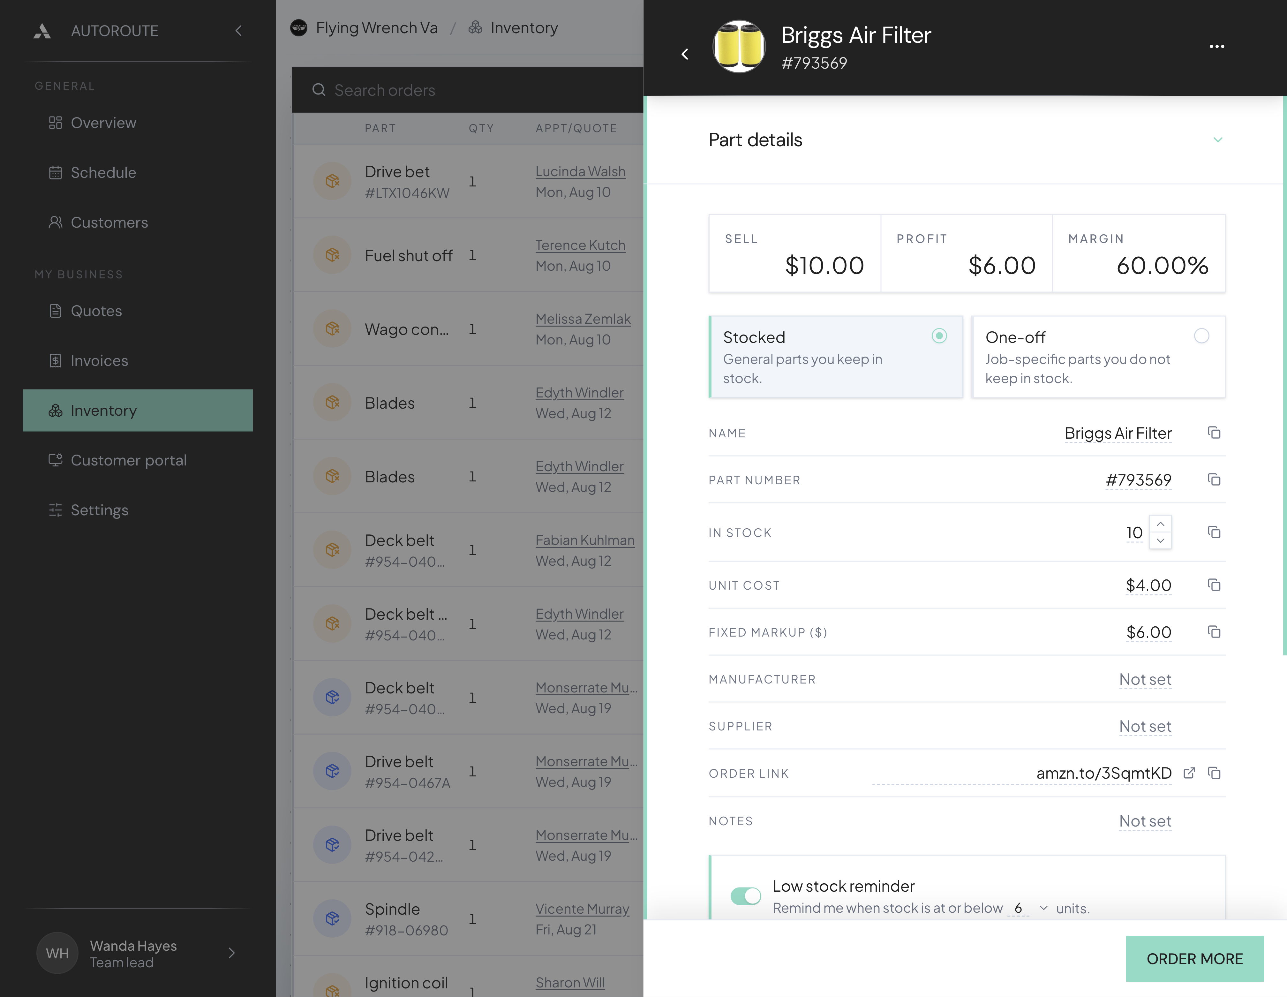Copy the In Stock value

pyautogui.click(x=1214, y=532)
